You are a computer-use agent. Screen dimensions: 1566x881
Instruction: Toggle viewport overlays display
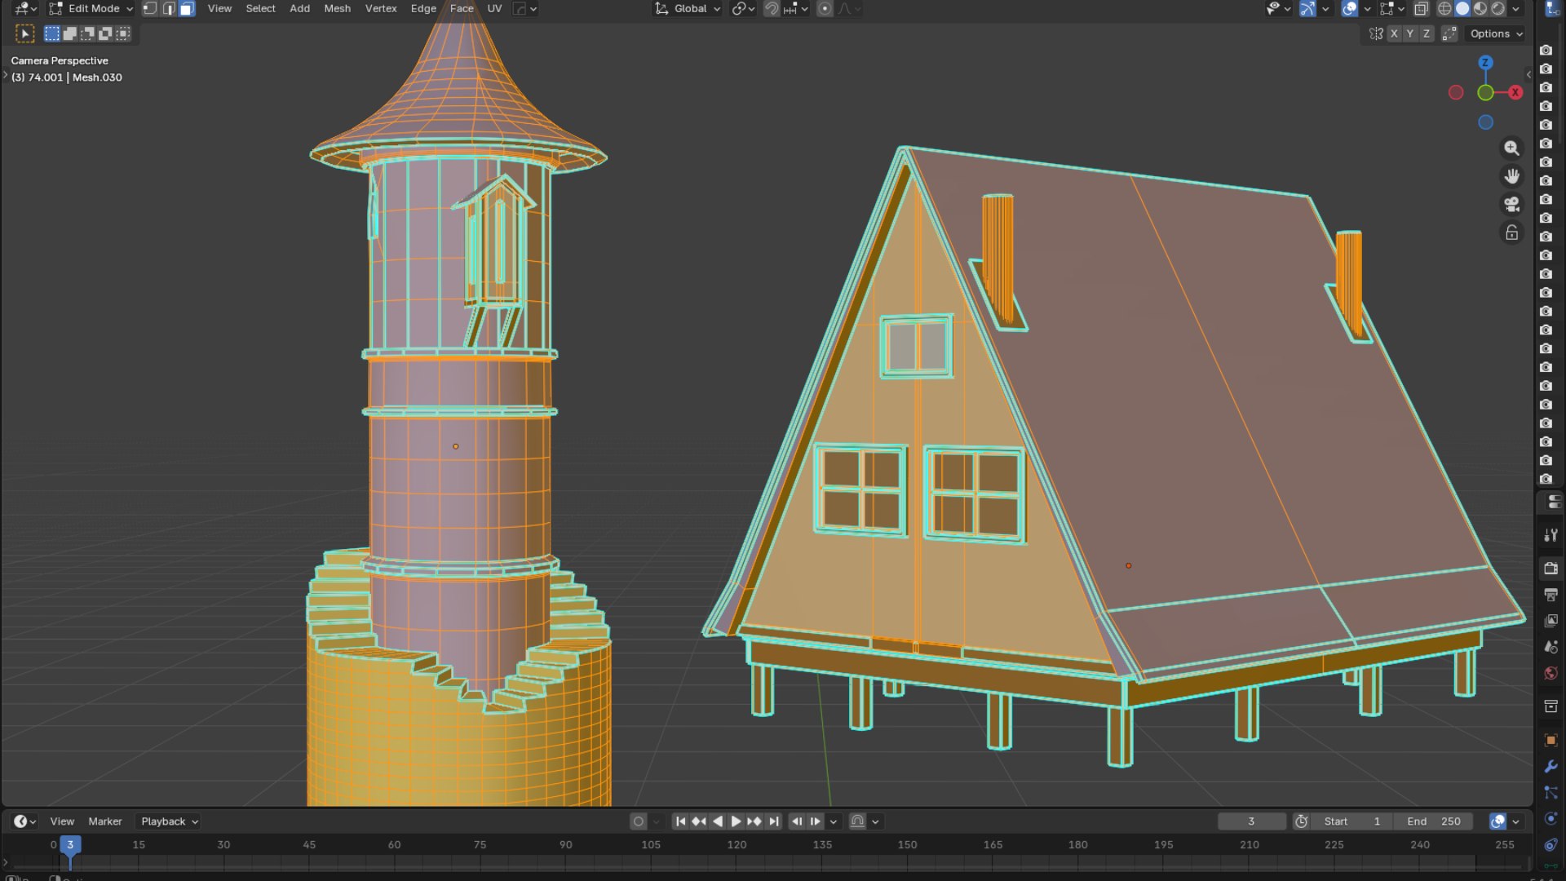coord(1350,9)
